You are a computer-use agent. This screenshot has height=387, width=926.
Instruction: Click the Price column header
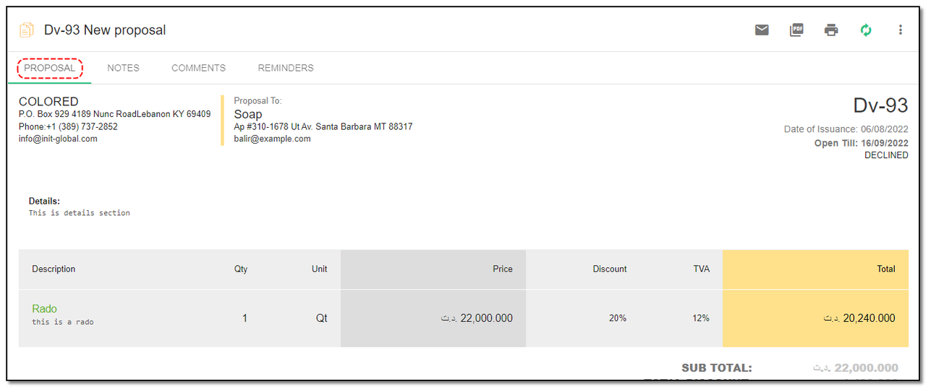coord(502,269)
